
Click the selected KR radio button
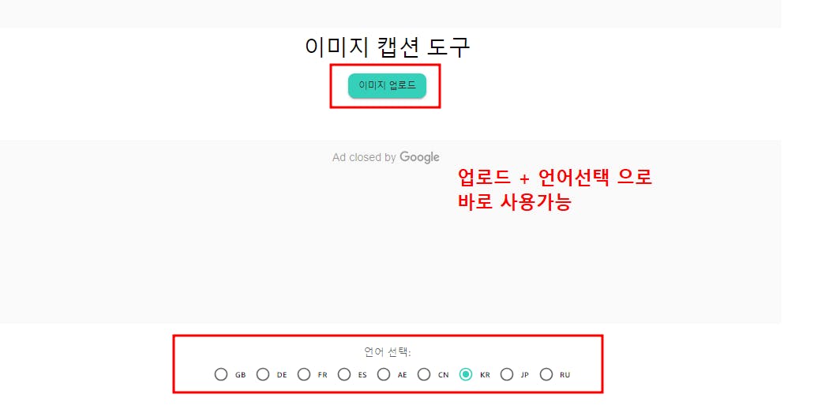[466, 374]
